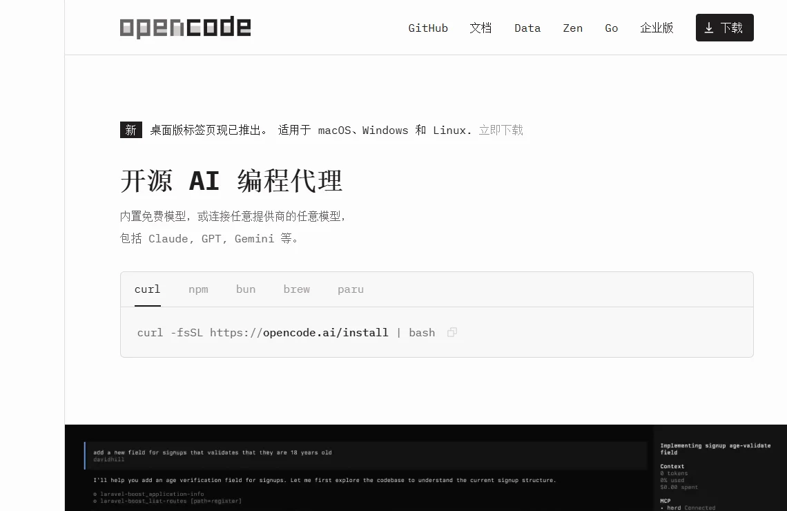The height and width of the screenshot is (511, 787).
Task: Click the 桌面版标签页现已推出 announcement text
Action: 208,131
